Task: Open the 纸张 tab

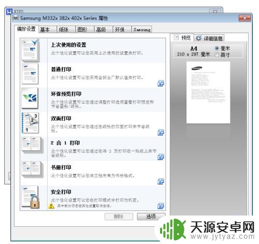Action: (x=66, y=30)
